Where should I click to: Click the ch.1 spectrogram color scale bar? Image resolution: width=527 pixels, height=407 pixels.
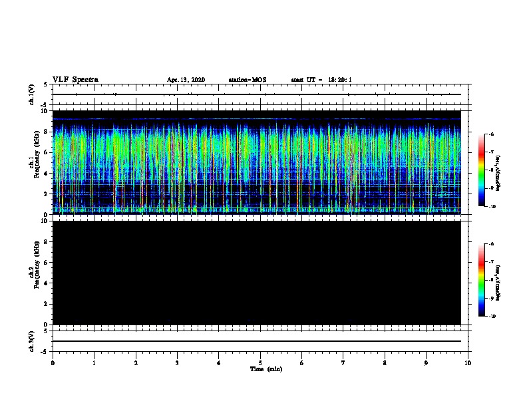(482, 170)
